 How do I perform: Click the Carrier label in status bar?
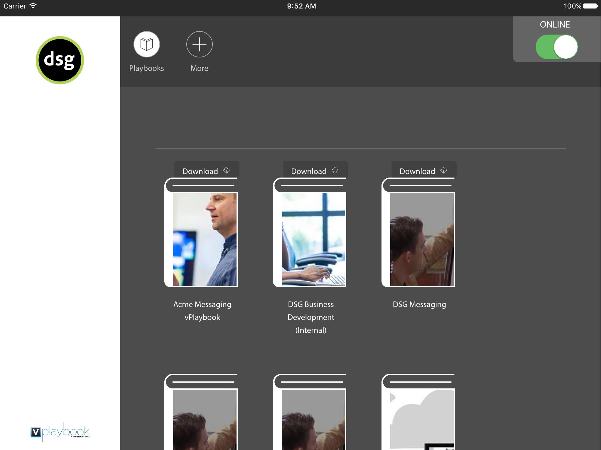[x=15, y=6]
